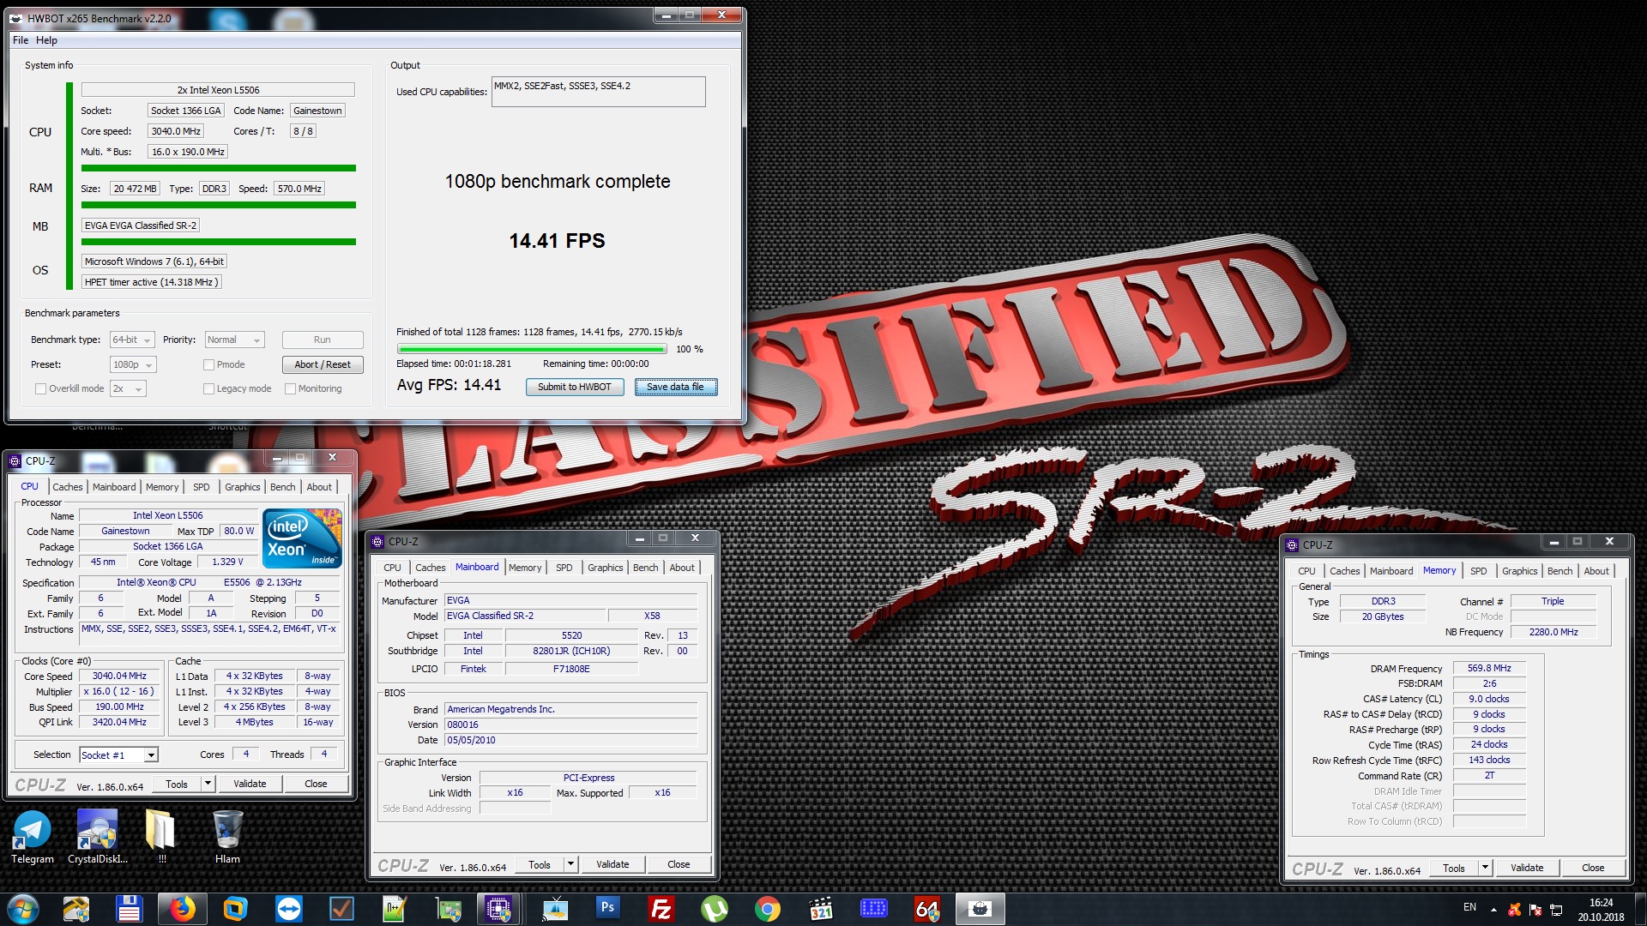Click the green CPU status bar in HWBOT
This screenshot has width=1647, height=926.
point(219,168)
